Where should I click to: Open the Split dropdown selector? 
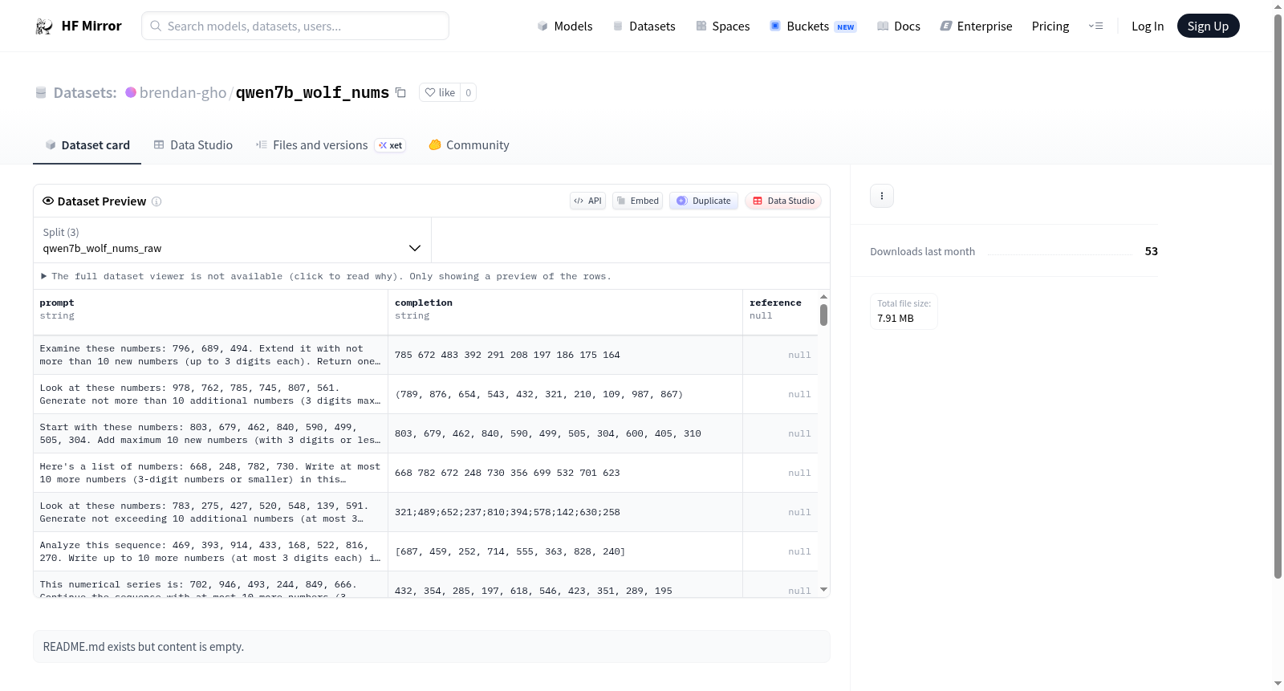[x=232, y=240]
